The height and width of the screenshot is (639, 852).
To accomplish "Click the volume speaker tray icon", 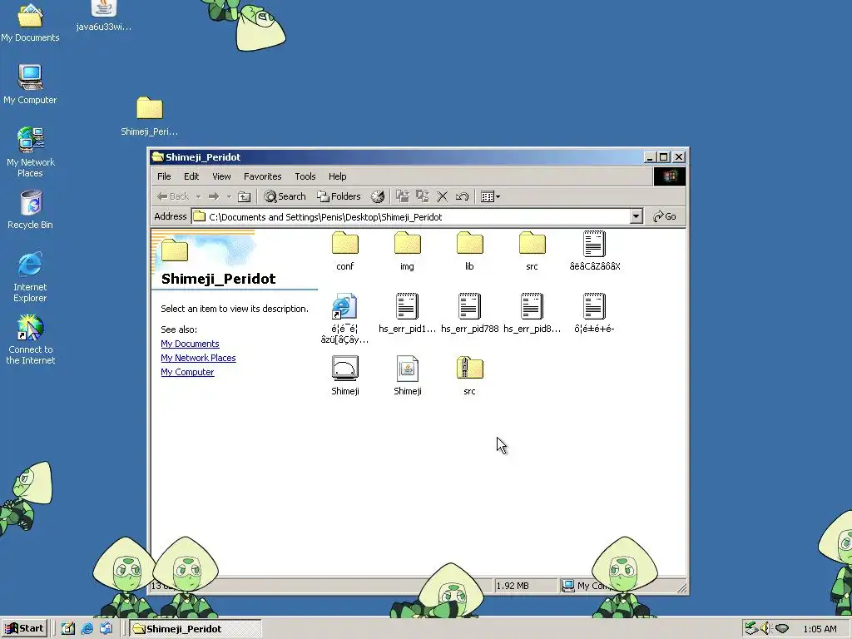I will point(766,629).
